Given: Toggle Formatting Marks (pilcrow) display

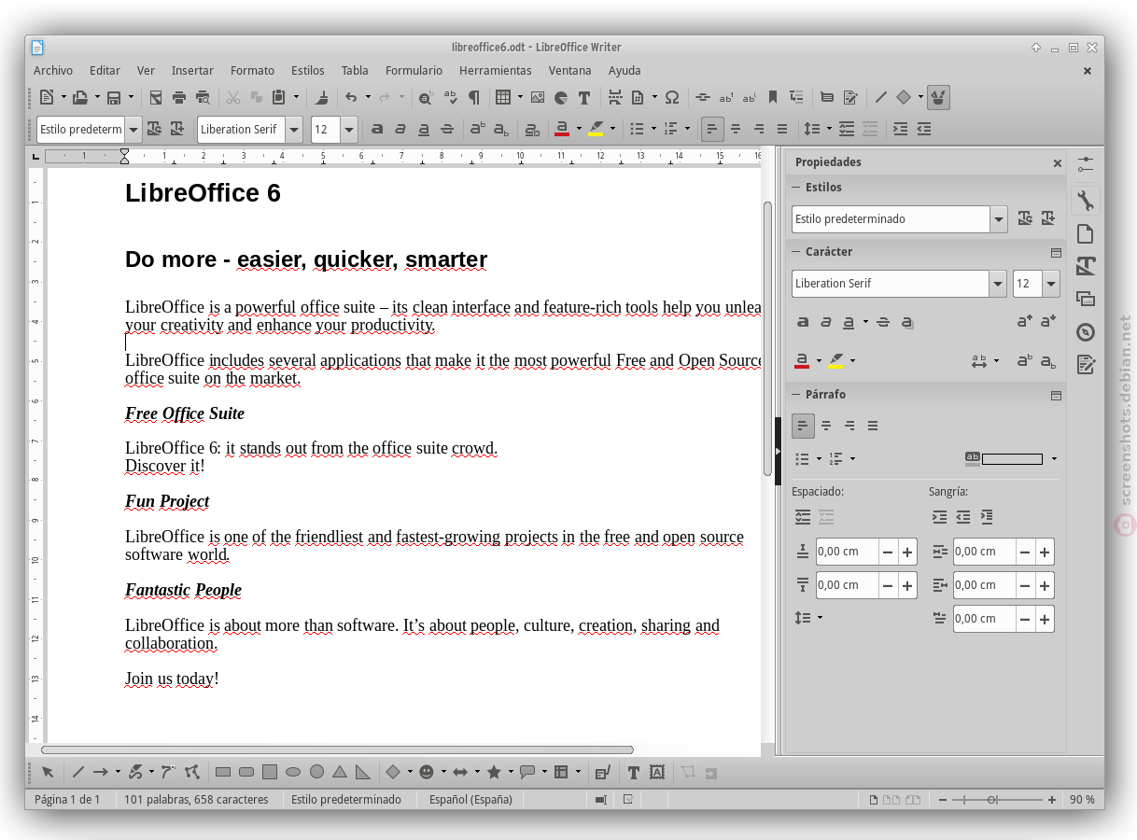Looking at the screenshot, I should tap(474, 97).
